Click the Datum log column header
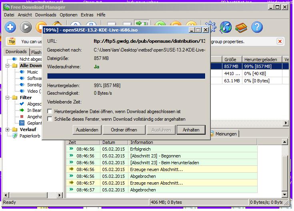This screenshot has height=211, width=294. coord(114,142)
